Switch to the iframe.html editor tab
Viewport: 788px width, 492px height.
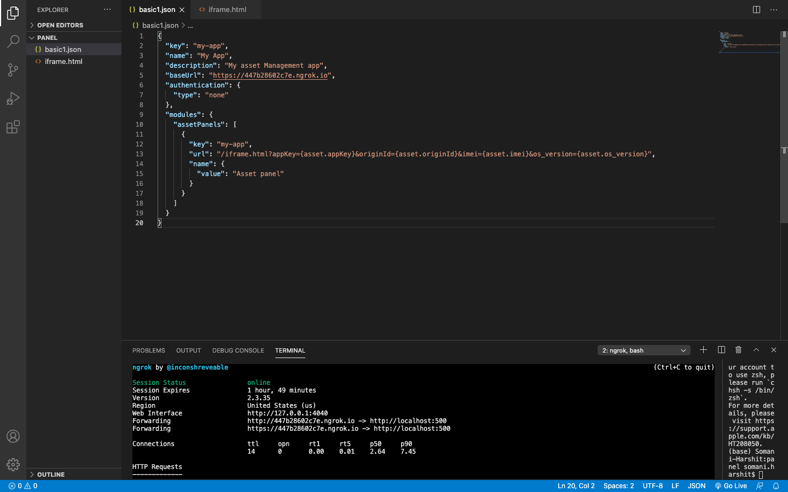click(x=227, y=9)
